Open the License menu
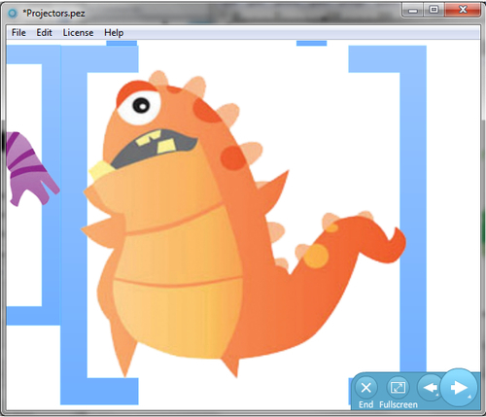 click(x=78, y=33)
